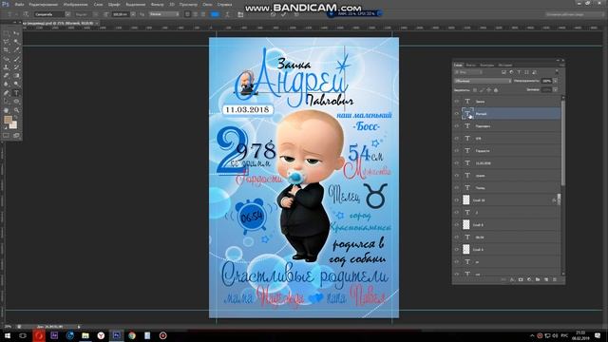This screenshot has width=608, height=342.
Task: Open the Файл menu
Action: (19, 5)
